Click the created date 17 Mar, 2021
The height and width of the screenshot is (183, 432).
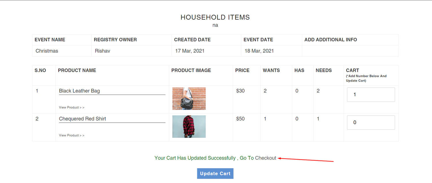(190, 51)
